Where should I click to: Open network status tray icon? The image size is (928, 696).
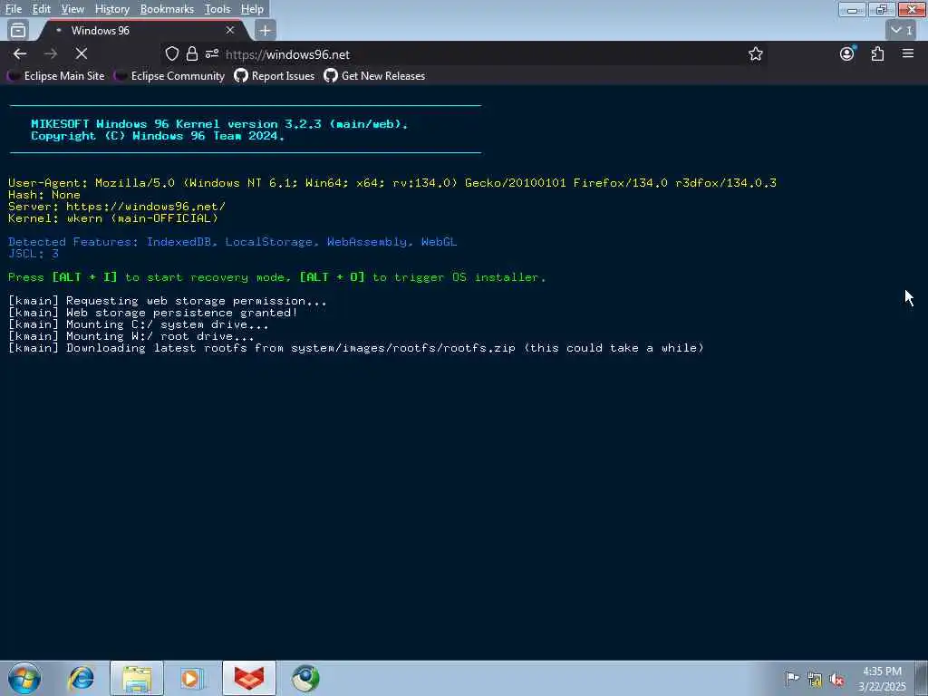point(815,679)
